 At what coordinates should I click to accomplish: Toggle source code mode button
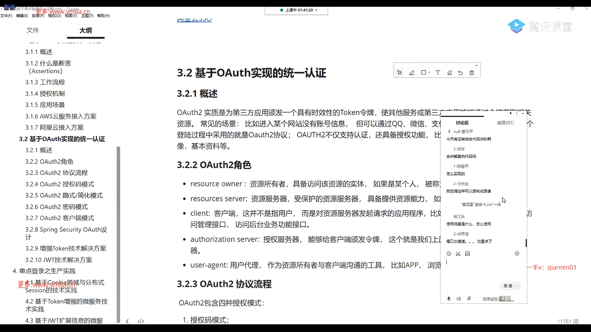tap(141, 321)
